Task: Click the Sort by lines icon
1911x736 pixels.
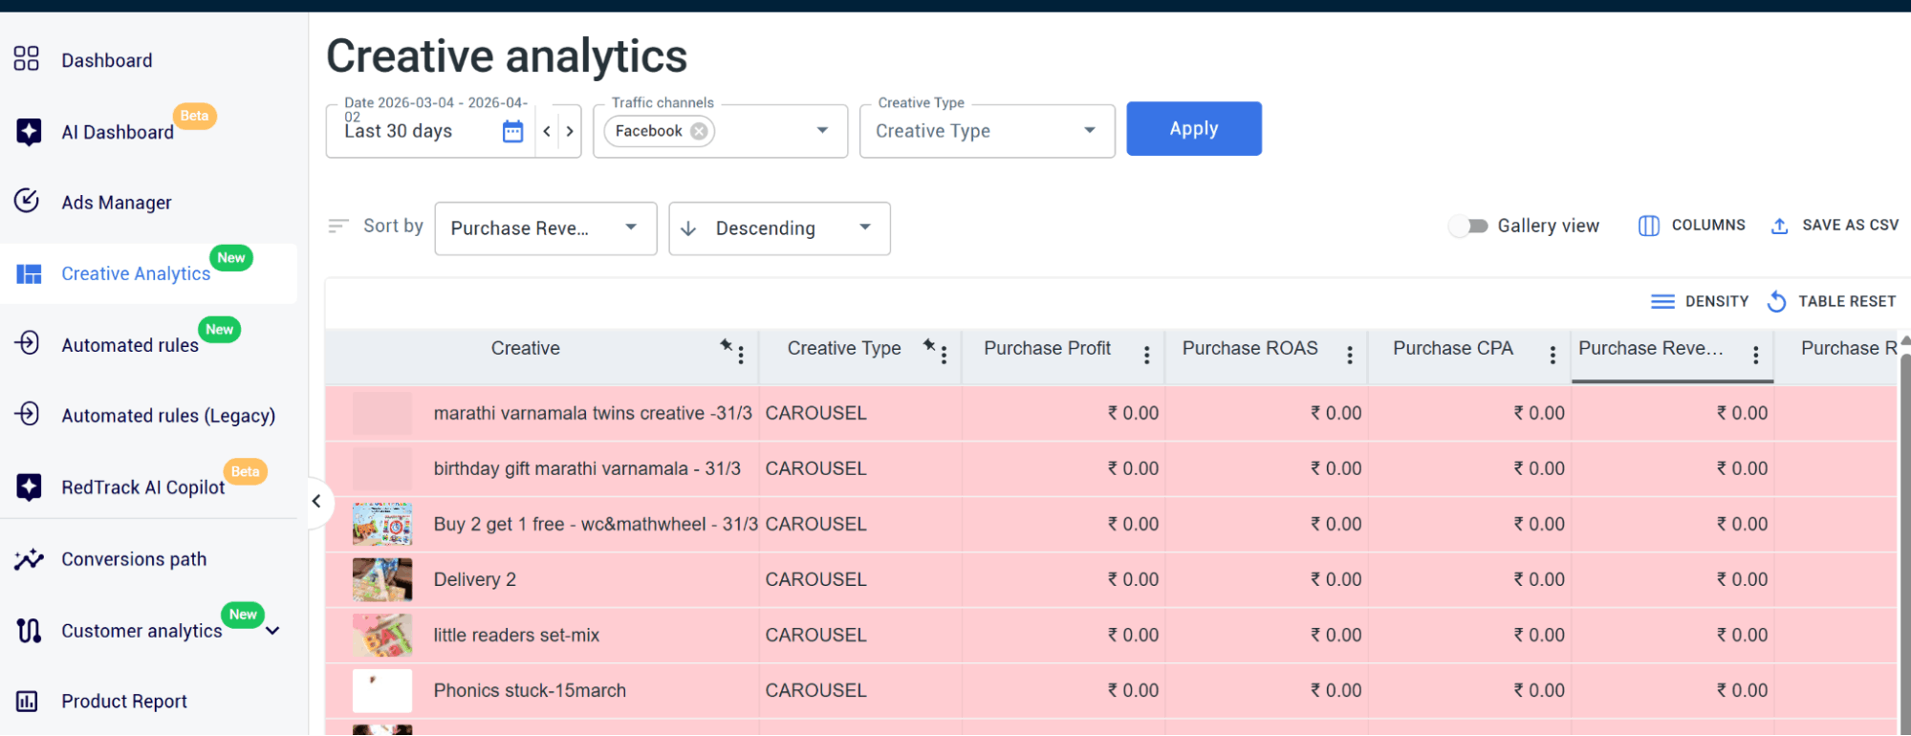Action: click(x=338, y=226)
